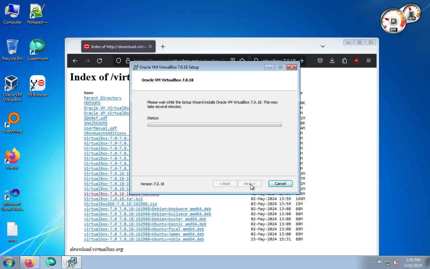430x269 pixels.
Task: Expand hidden system tray icons arrow
Action: click(x=372, y=263)
